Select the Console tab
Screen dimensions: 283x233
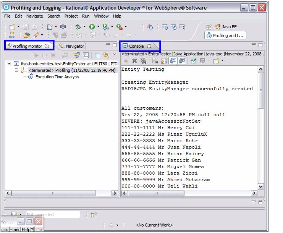coord(136,46)
